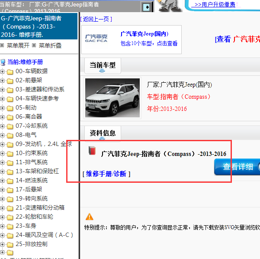This screenshot has height=259, width=260.
Task: Expand the 25-排放控制 tree node
Action: tap(2, 245)
